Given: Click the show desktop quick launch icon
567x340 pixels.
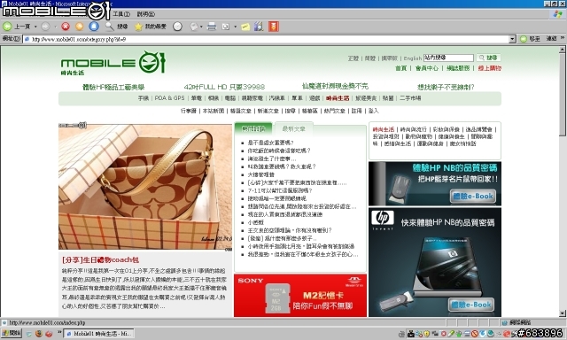Looking at the screenshot, I should click(29, 334).
